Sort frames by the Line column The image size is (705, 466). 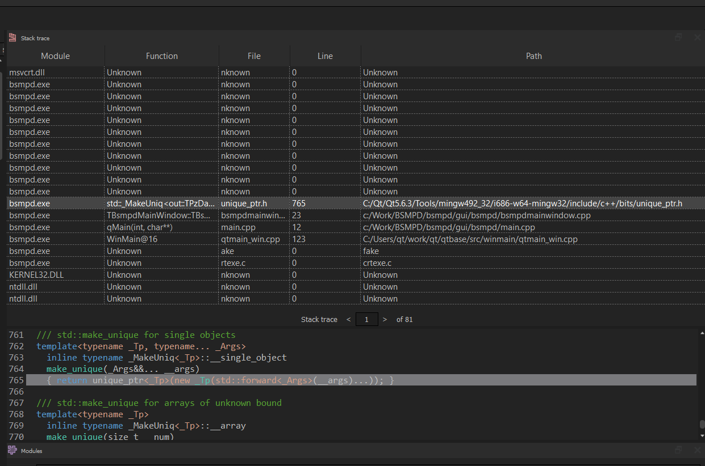pos(325,56)
